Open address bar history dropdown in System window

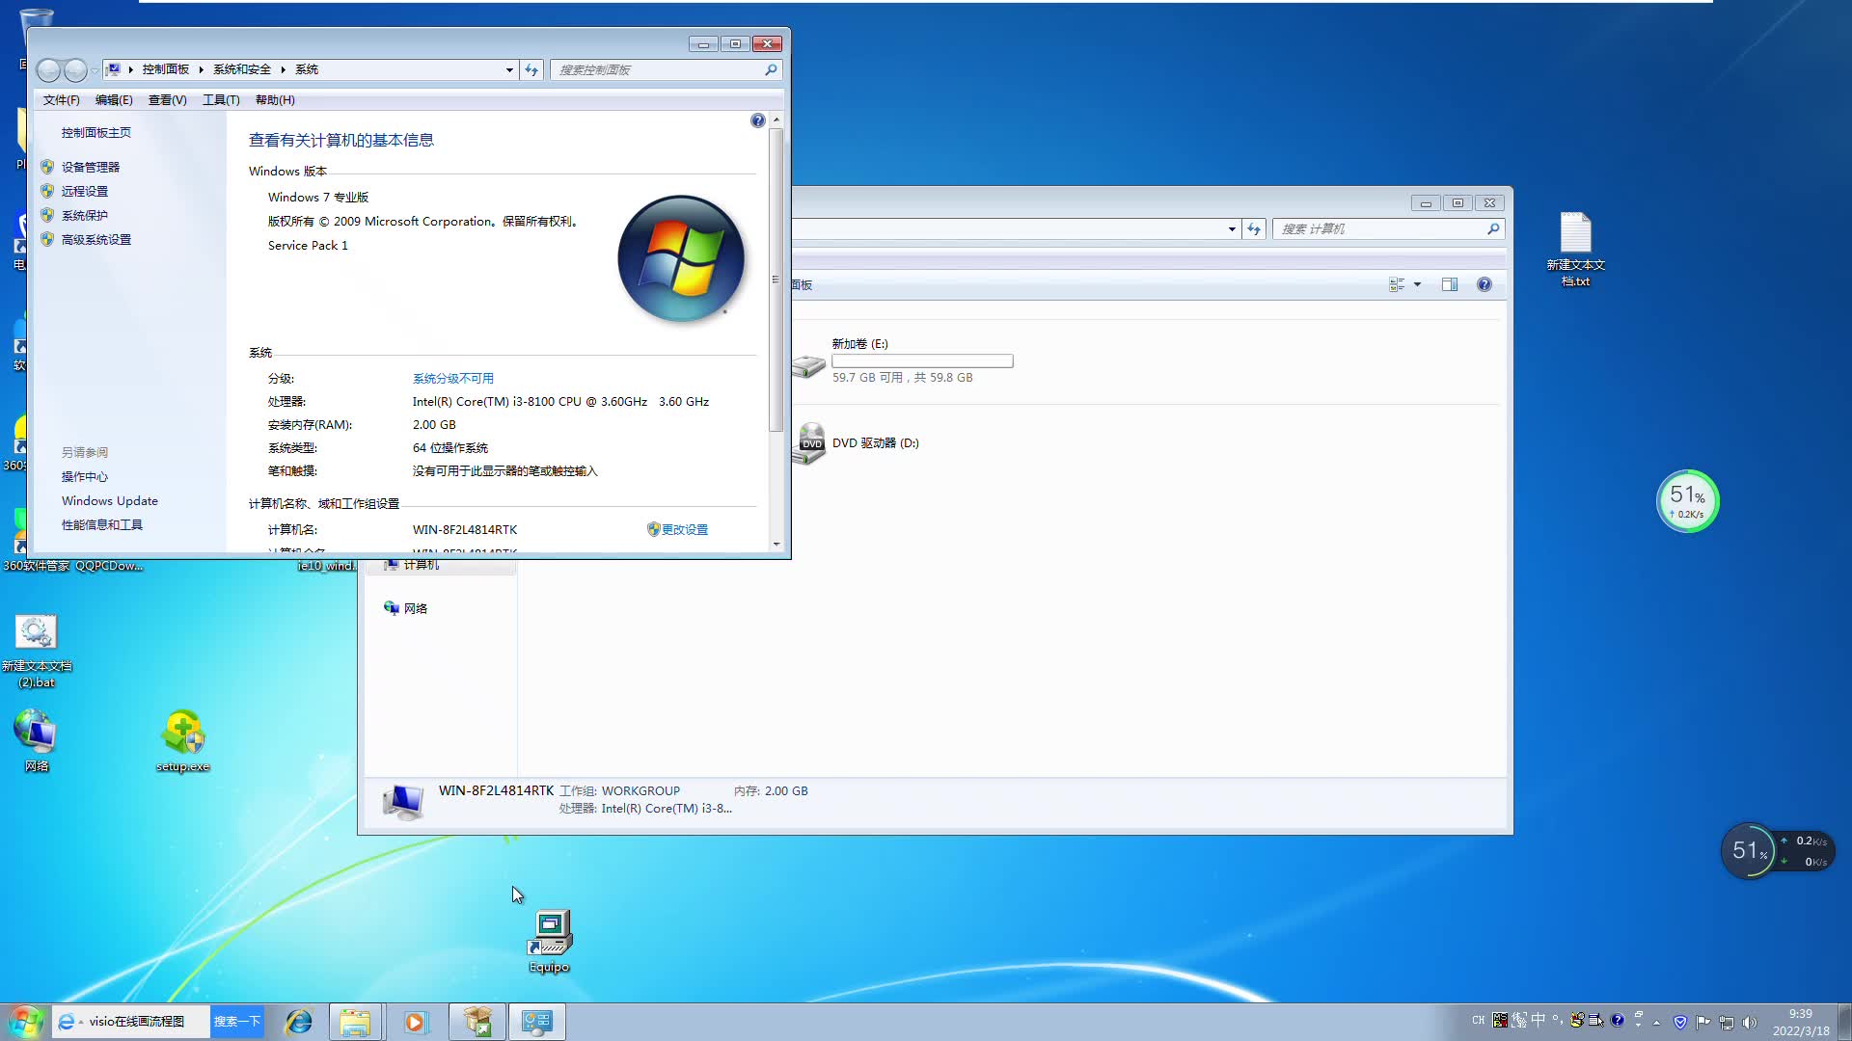point(509,69)
